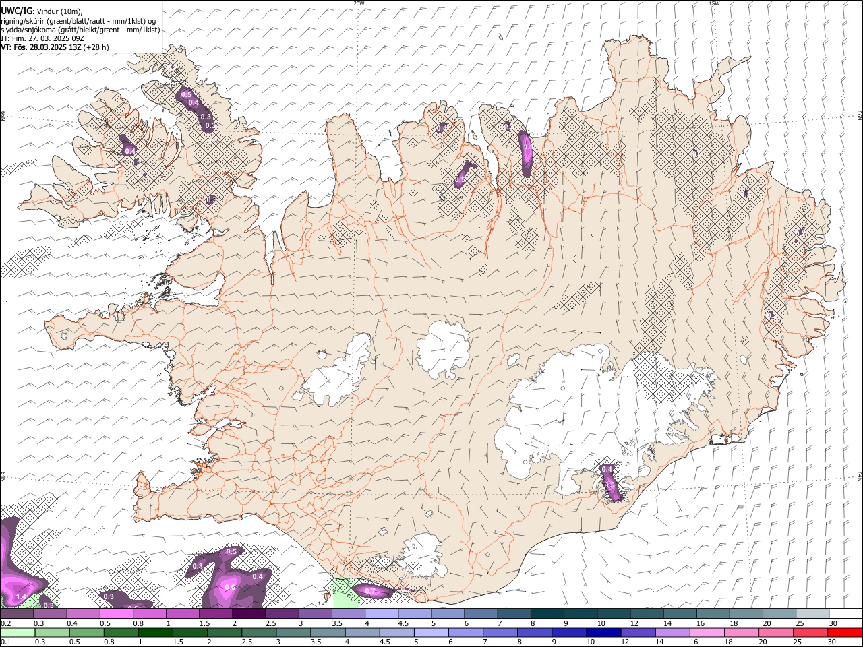Click the "15W" longitude label at top
Viewport: 863px width, 647px height.
pos(714,3)
